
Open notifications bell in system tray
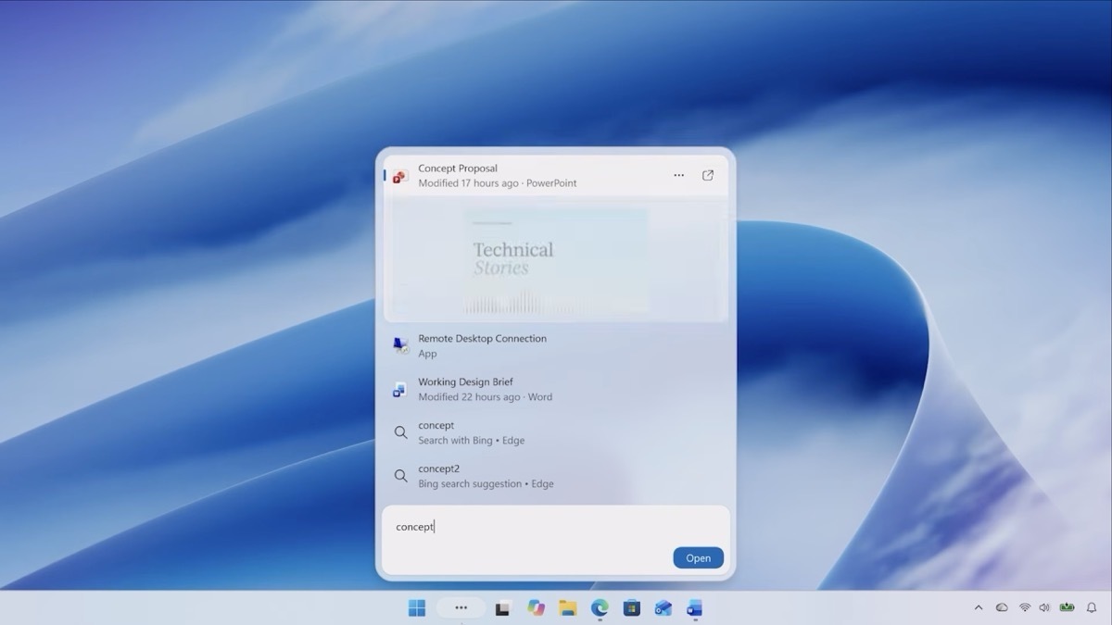pyautogui.click(x=1092, y=608)
